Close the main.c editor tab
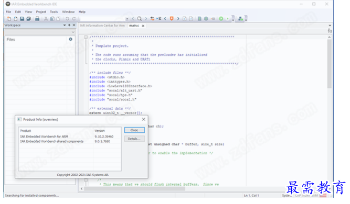Image resolution: width=350 pixels, height=204 pixels. click(x=143, y=26)
